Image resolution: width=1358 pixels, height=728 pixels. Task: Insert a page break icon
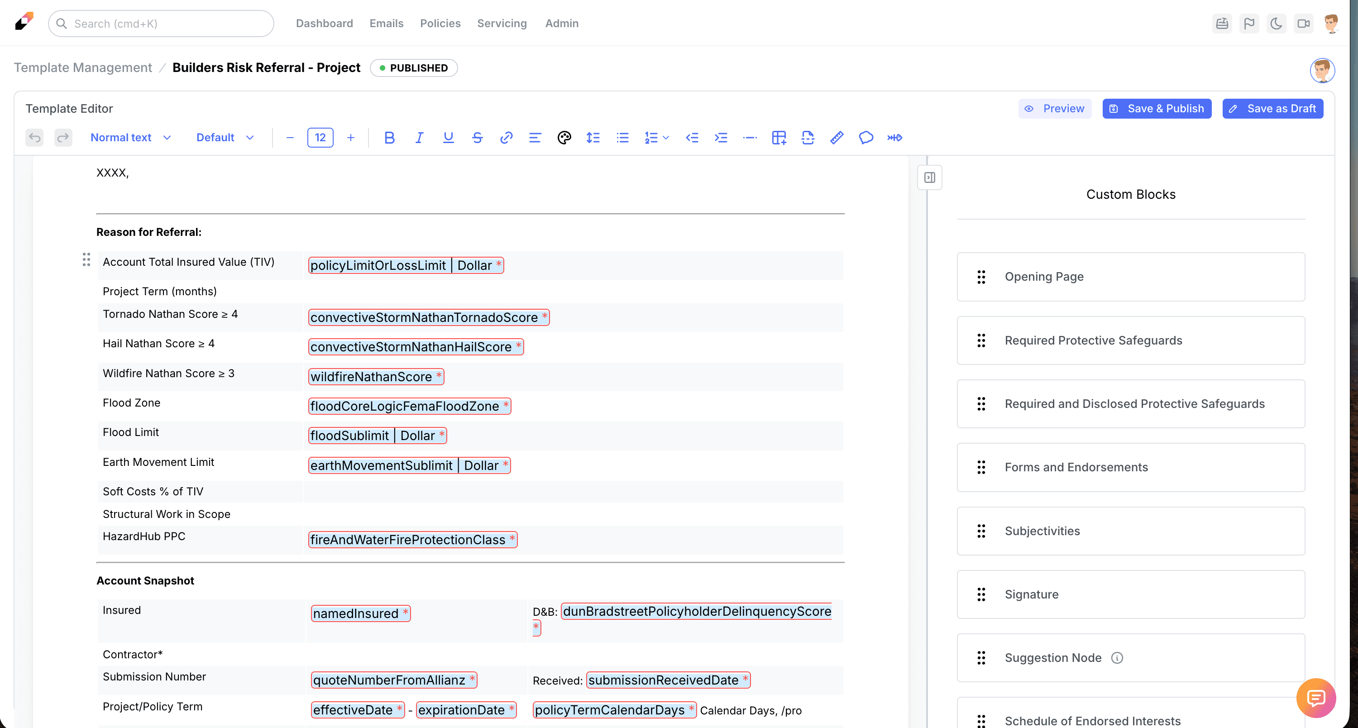[808, 138]
